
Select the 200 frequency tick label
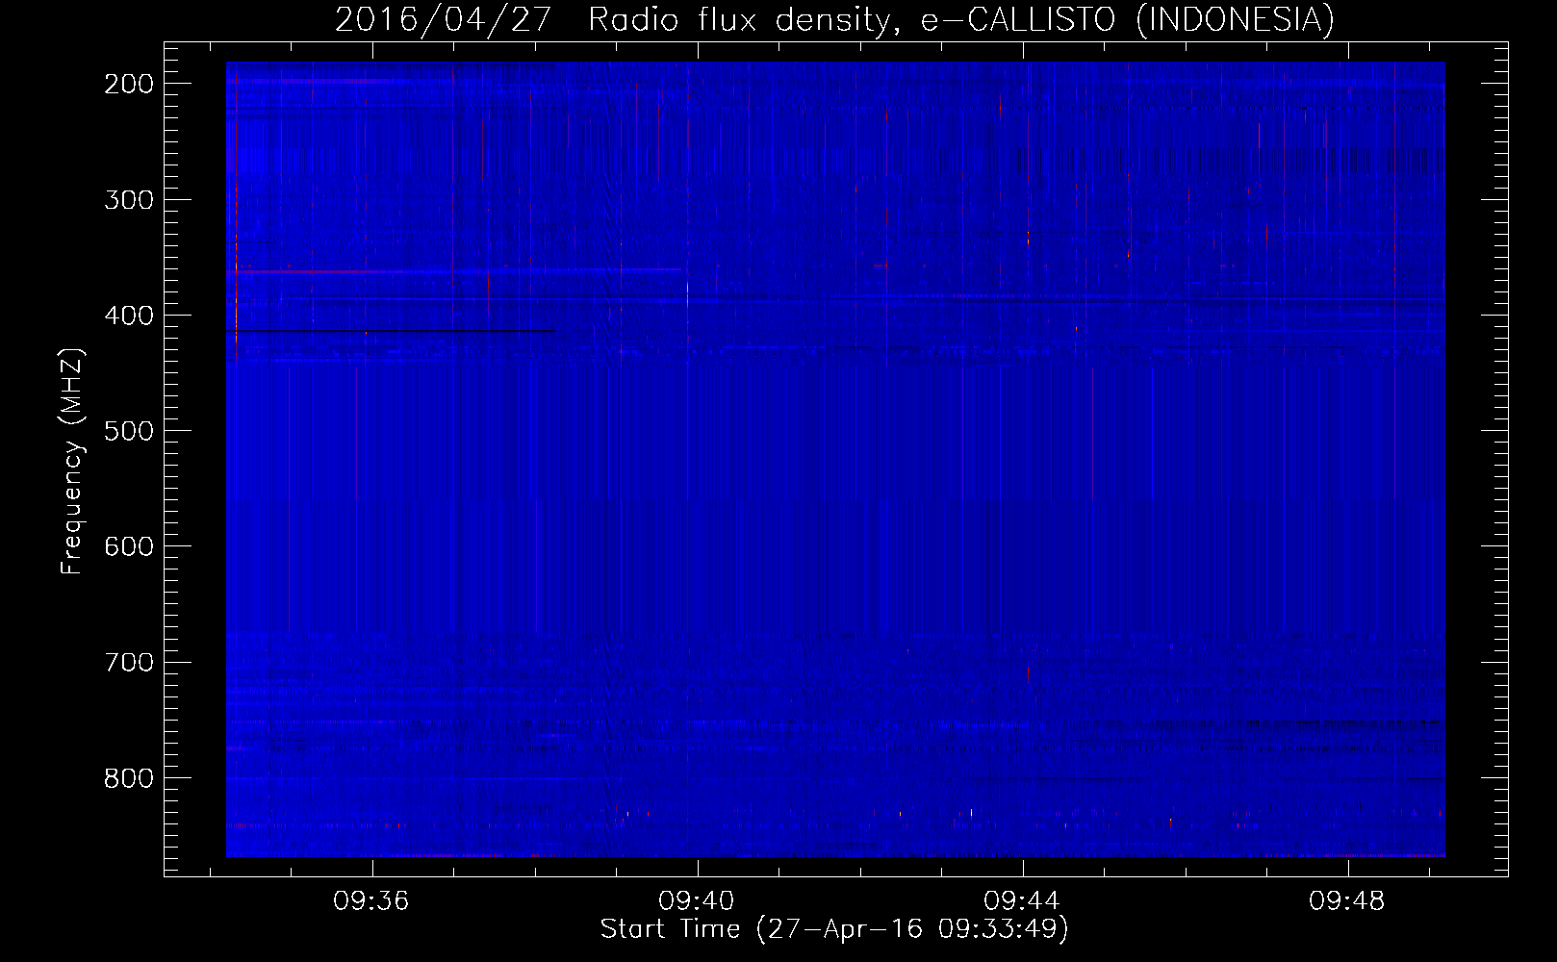click(x=129, y=84)
